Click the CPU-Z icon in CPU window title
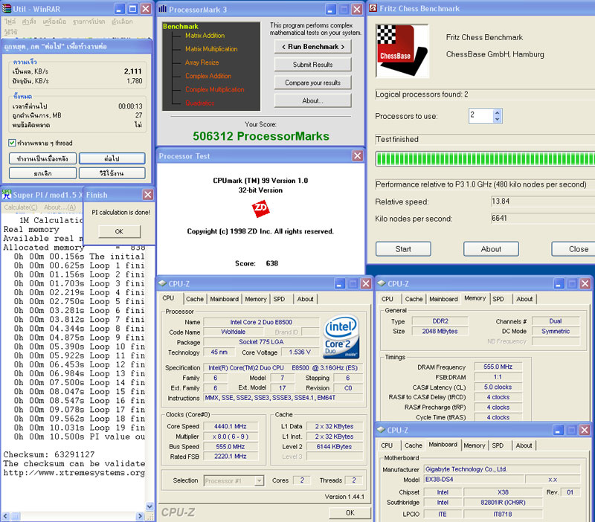This screenshot has height=522, width=595. pos(163,283)
